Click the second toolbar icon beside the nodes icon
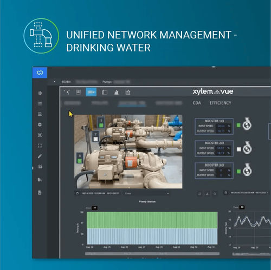The image size is (271, 270). click(x=78, y=92)
